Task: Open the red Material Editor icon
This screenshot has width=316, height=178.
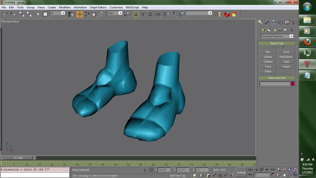Action: pos(227,14)
